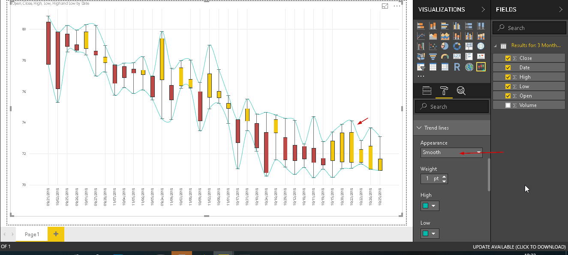Click the format pane vertical scrollbar
Viewport: 568px width, 255px height.
click(489, 175)
